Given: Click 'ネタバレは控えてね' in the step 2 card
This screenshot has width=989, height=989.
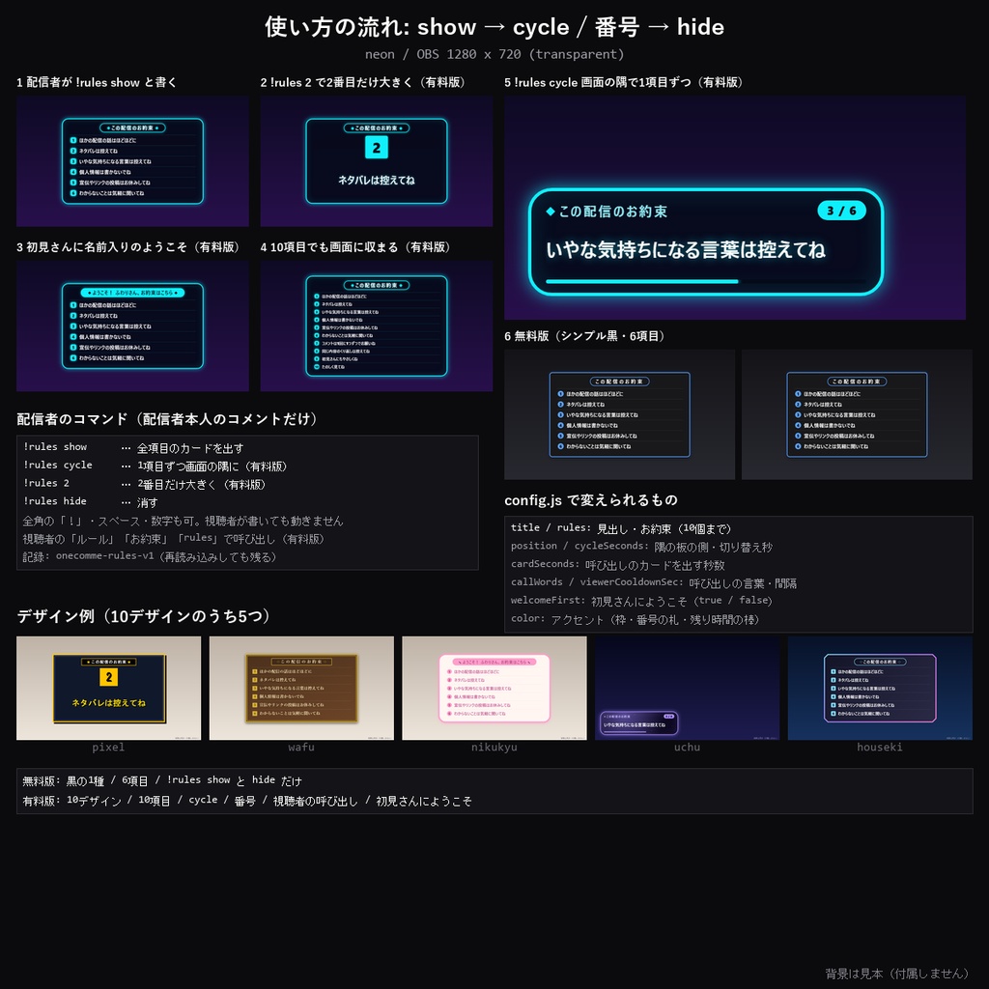Looking at the screenshot, I should click(x=377, y=181).
